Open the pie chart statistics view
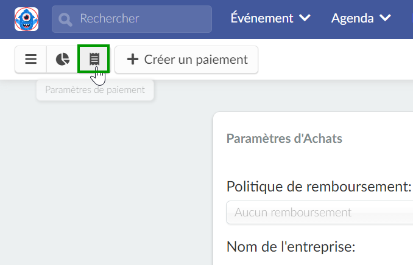 coord(62,59)
